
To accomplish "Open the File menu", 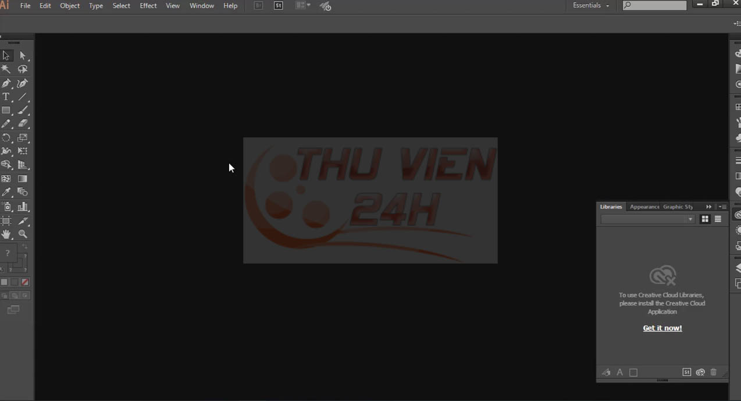I will pos(26,6).
